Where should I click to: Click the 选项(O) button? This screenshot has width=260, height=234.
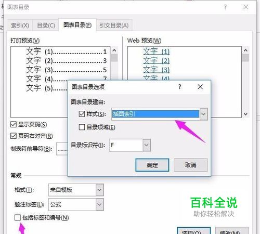pyautogui.click(x=194, y=231)
